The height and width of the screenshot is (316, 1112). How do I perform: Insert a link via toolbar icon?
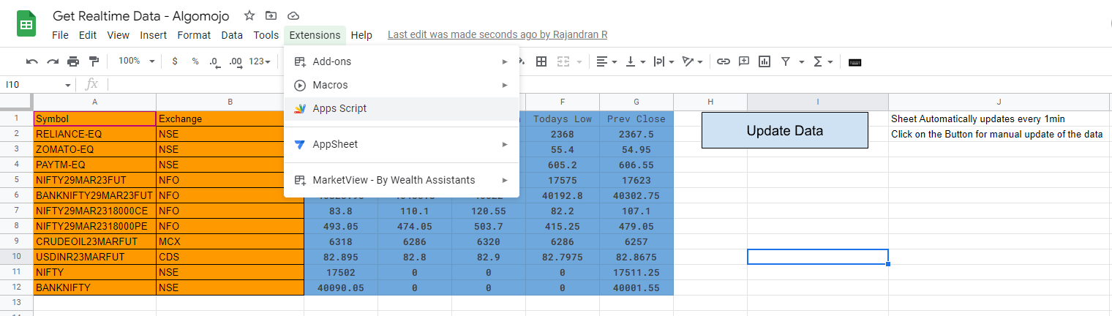click(724, 61)
